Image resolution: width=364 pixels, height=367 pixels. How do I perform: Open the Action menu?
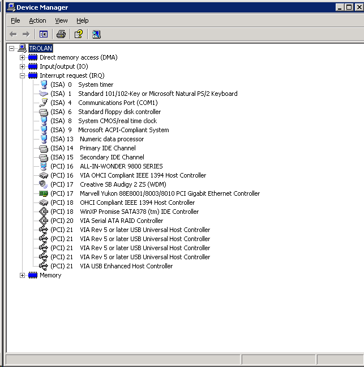point(37,20)
